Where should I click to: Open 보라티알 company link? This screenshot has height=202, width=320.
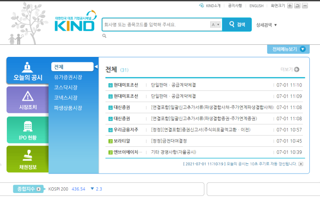point(122,141)
